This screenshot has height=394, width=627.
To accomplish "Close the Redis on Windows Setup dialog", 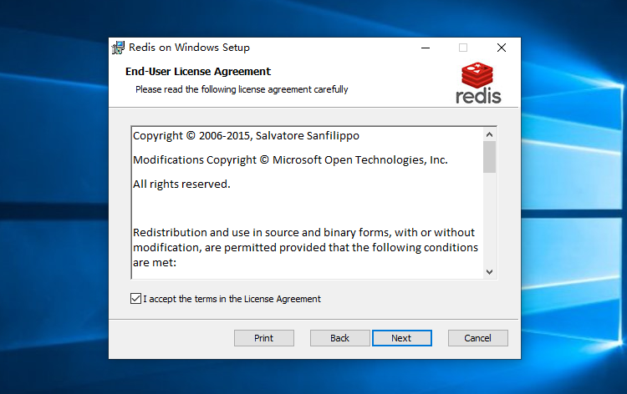I will (x=502, y=48).
